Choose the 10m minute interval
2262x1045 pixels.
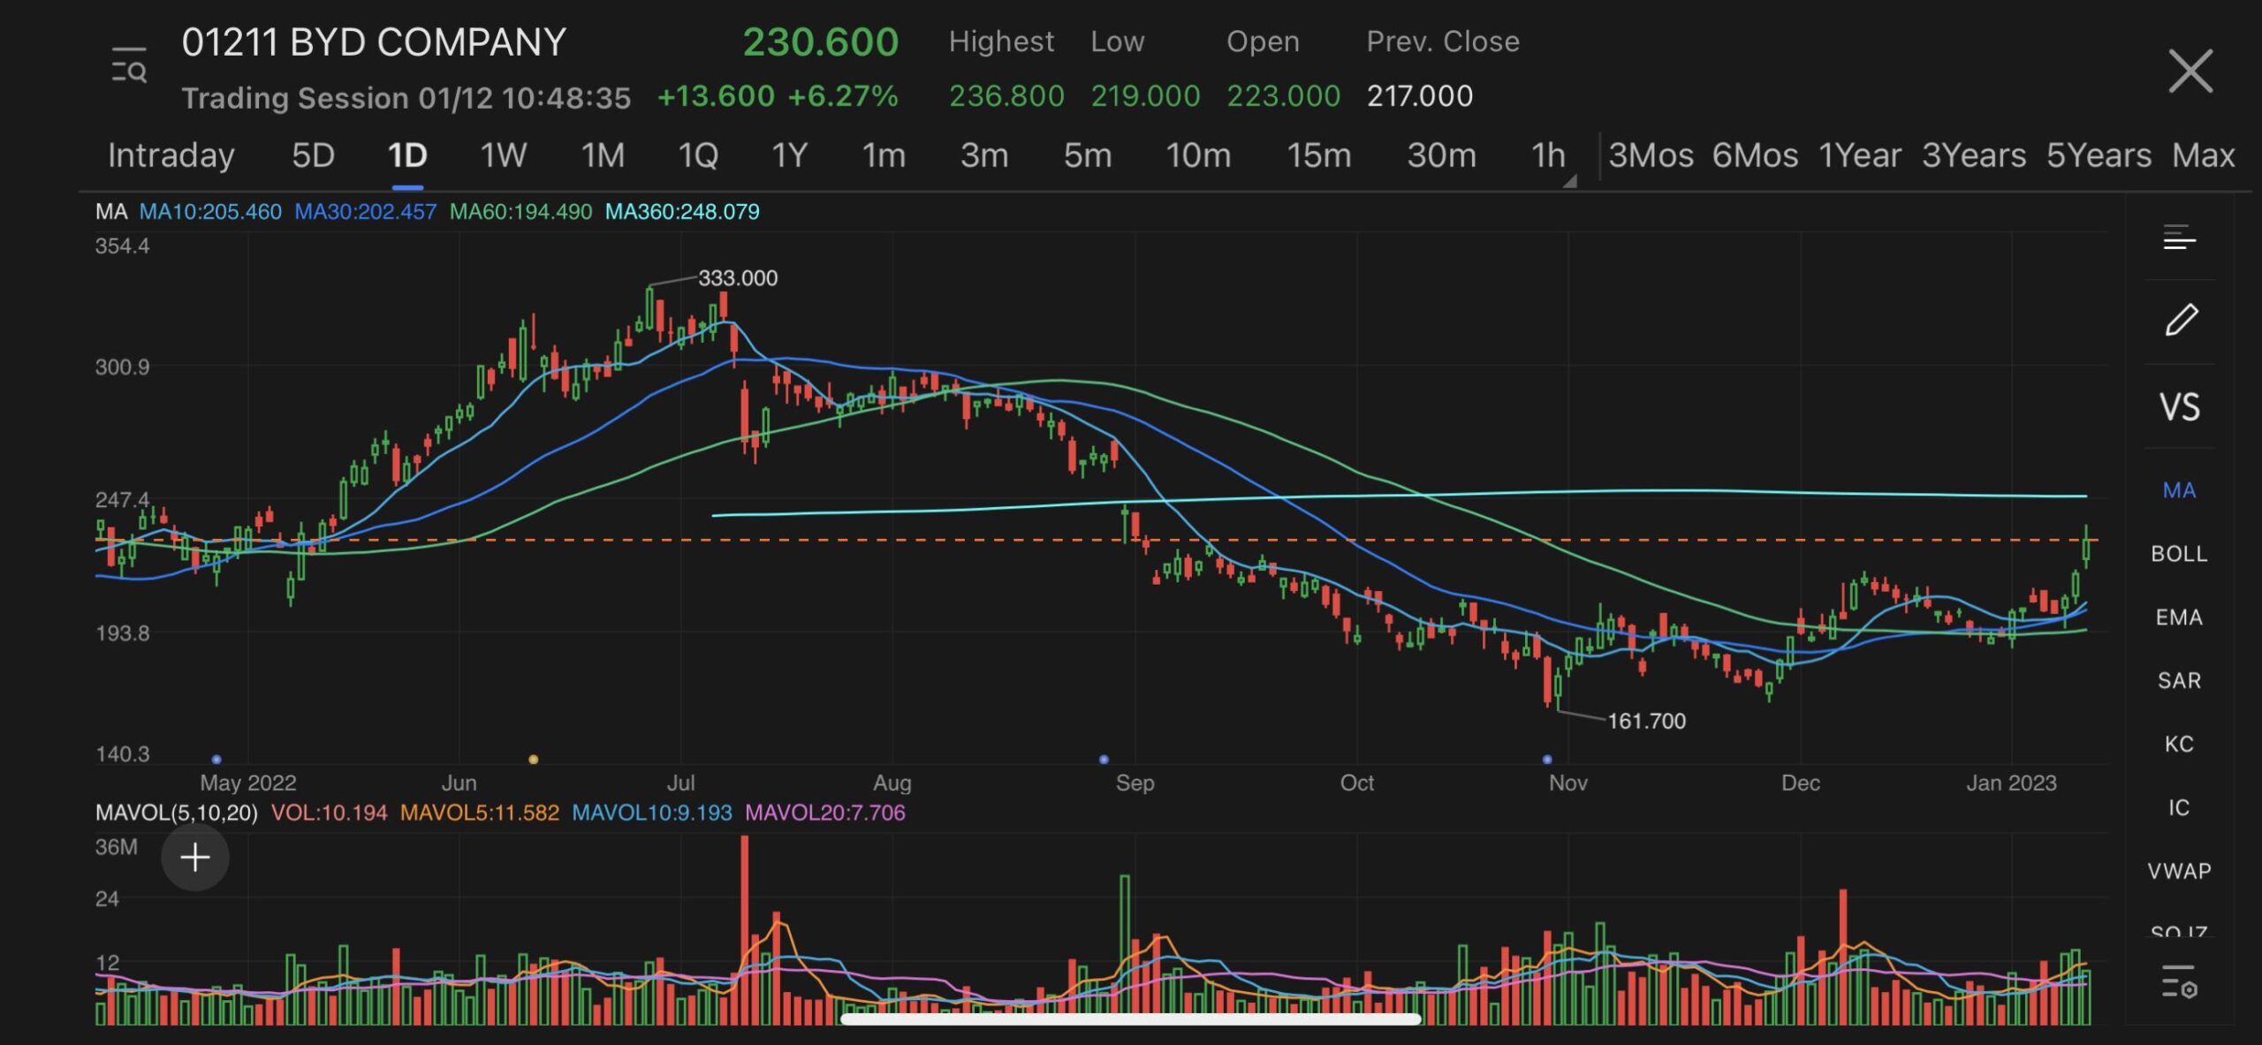click(1198, 155)
